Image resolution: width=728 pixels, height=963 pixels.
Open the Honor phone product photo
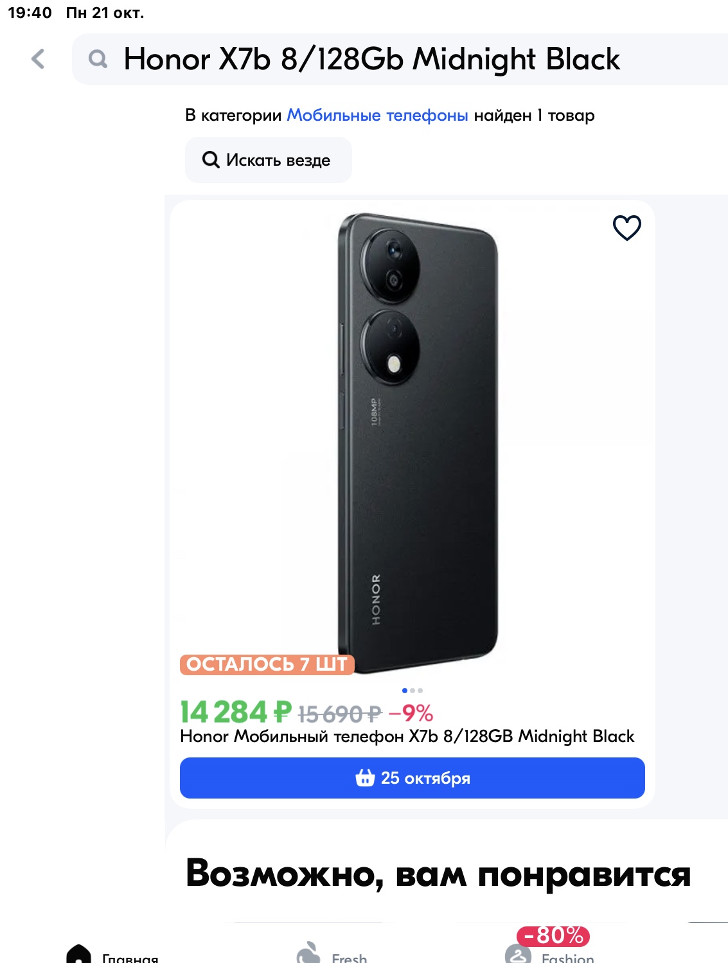[417, 437]
